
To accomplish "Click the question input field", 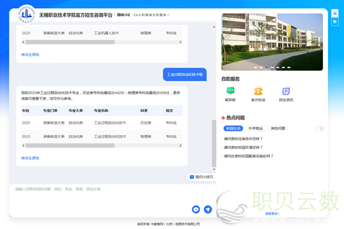I will click(x=113, y=194).
